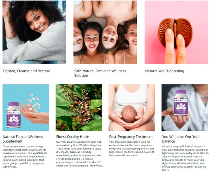The image size is (211, 176).
Task: Click 'Safe Natural Feminine Wellness Solution' heading
Action: [100, 73]
